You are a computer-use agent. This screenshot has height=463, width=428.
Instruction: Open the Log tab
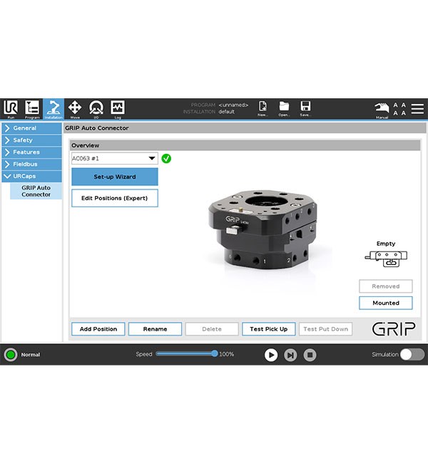pos(118,109)
